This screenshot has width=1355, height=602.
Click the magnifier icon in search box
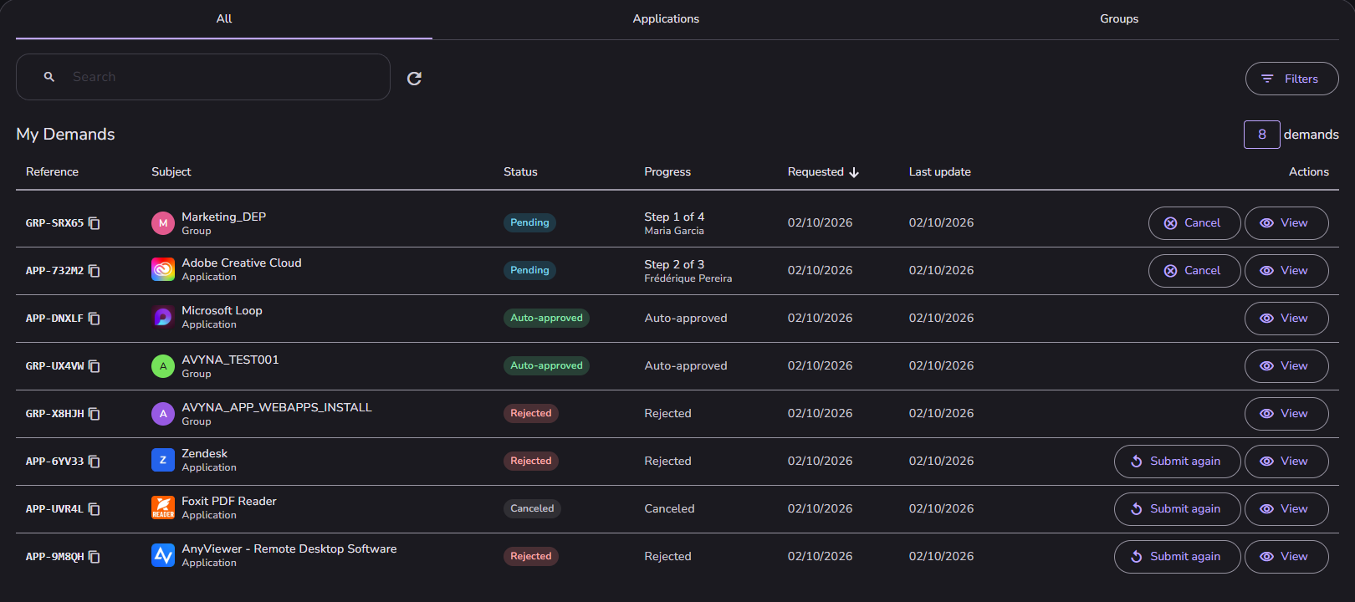click(x=49, y=77)
